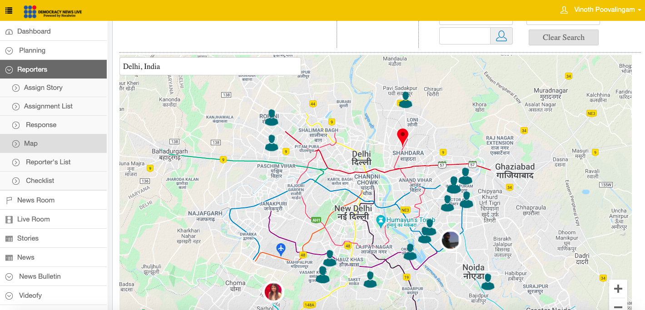Click the News Room flag icon
This screenshot has width=645, height=310.
point(9,200)
